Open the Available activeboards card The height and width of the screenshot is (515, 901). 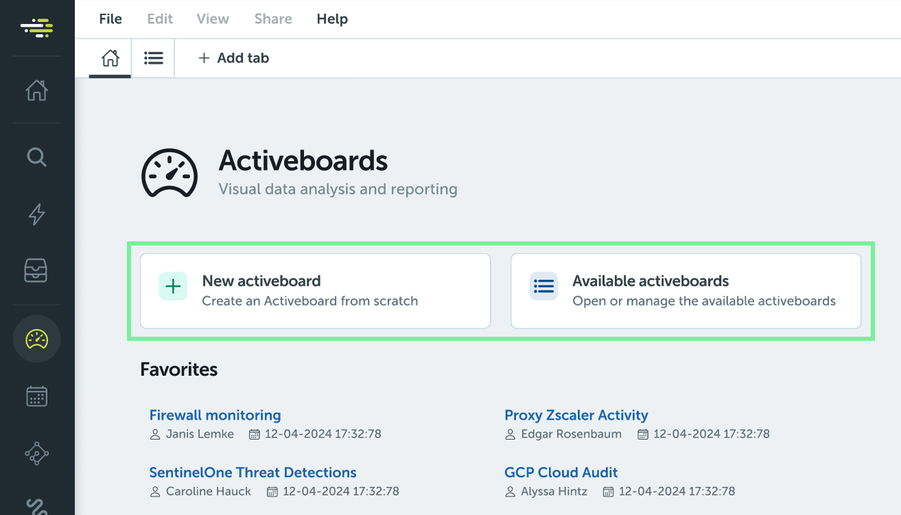coord(686,291)
